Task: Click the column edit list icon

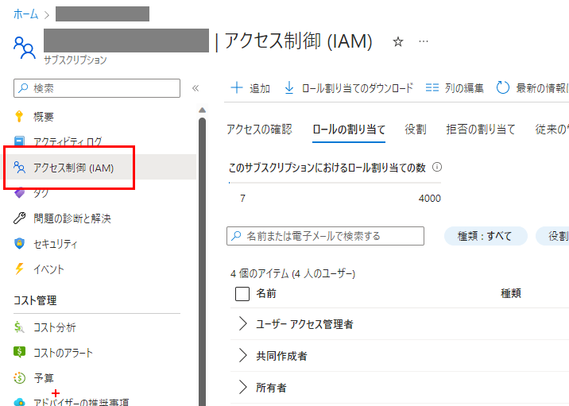Action: click(432, 88)
